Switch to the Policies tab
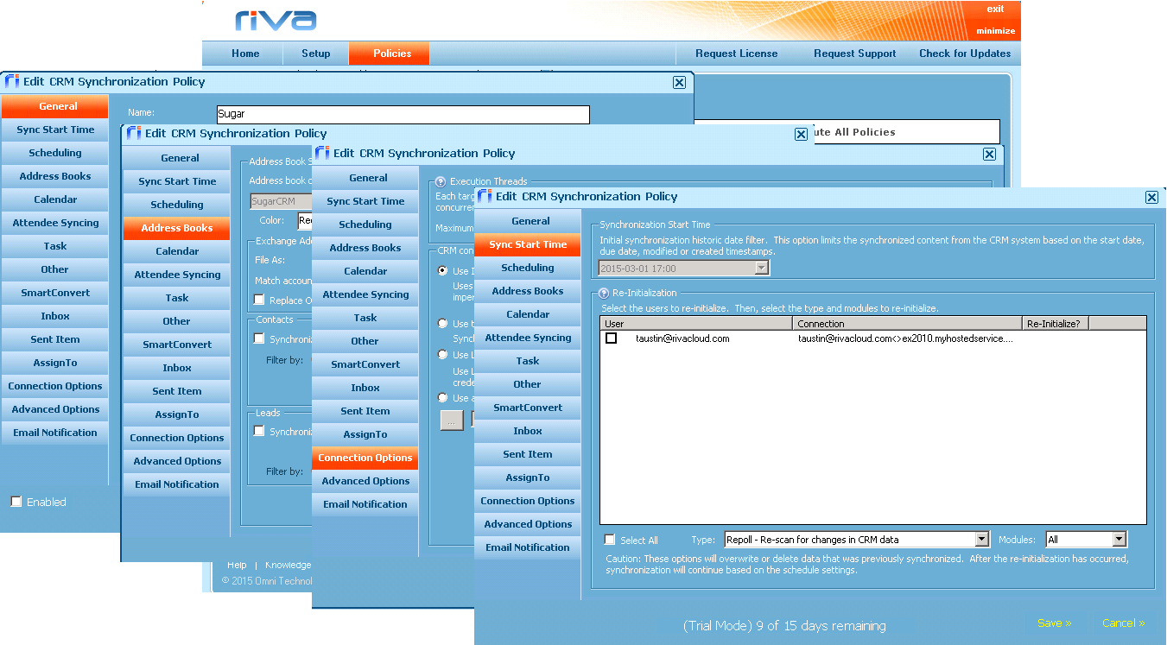Viewport: 1167px width, 645px height. (389, 53)
